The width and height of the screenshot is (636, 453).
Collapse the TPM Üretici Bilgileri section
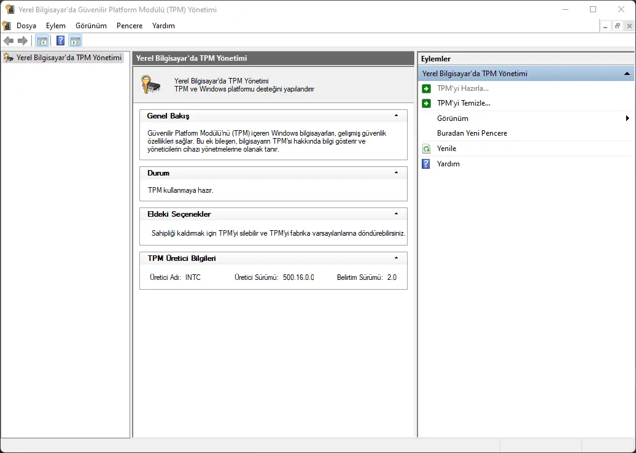tap(397, 258)
